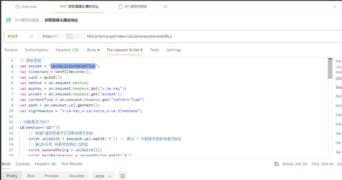Viewport: 342px width, 180px height.
Task: Click the API icon in breadcrumb
Action: tap(9, 20)
